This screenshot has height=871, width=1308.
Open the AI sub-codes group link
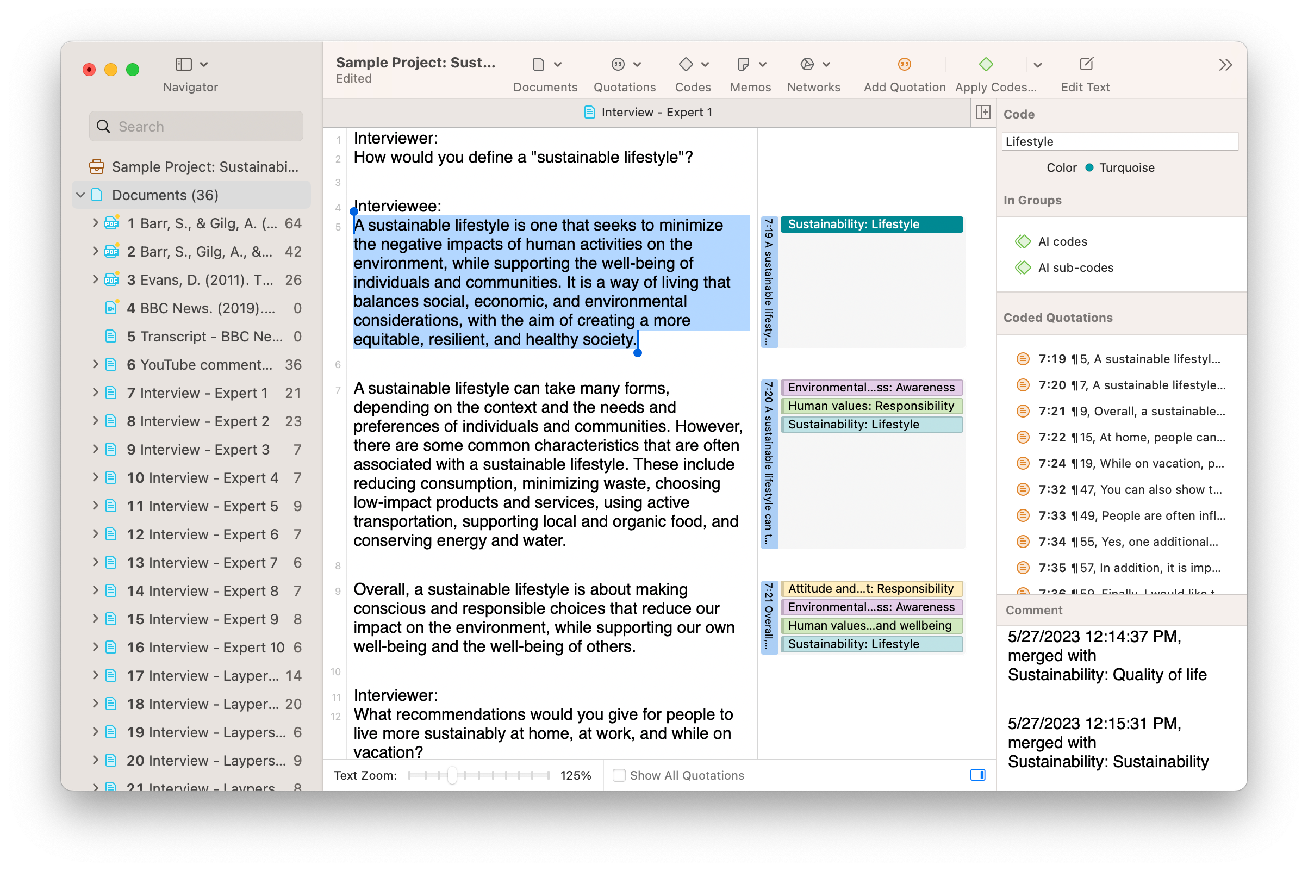coord(1075,267)
